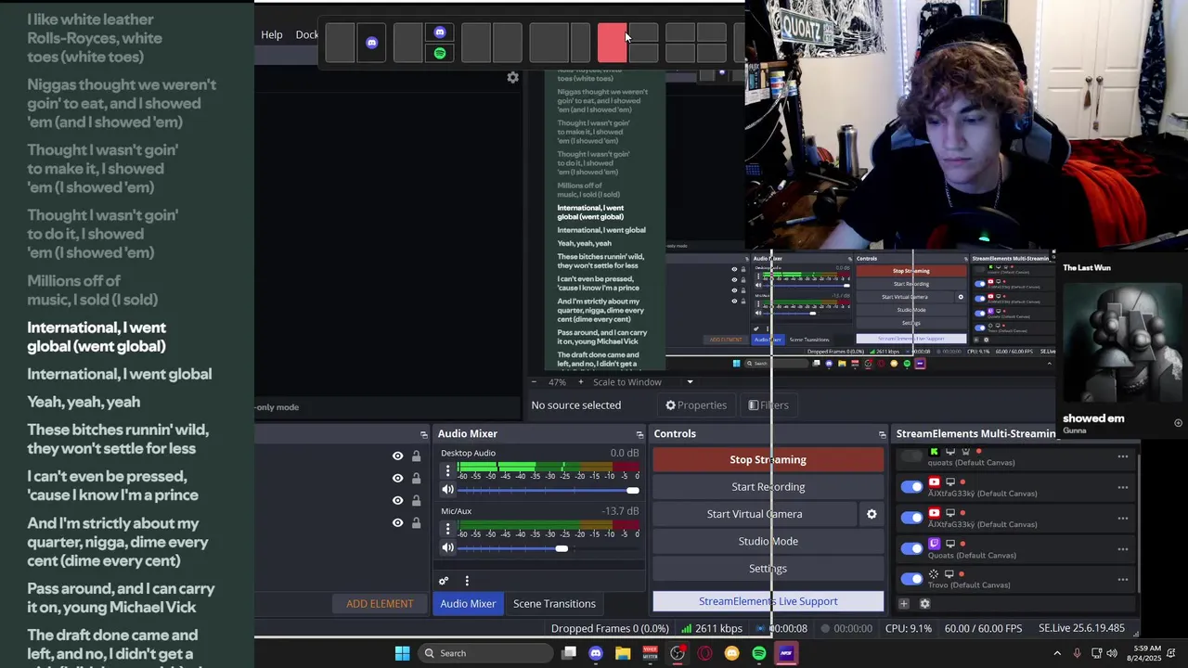Open multi-streaming settings gear icon
This screenshot has width=1188, height=668.
point(924,603)
